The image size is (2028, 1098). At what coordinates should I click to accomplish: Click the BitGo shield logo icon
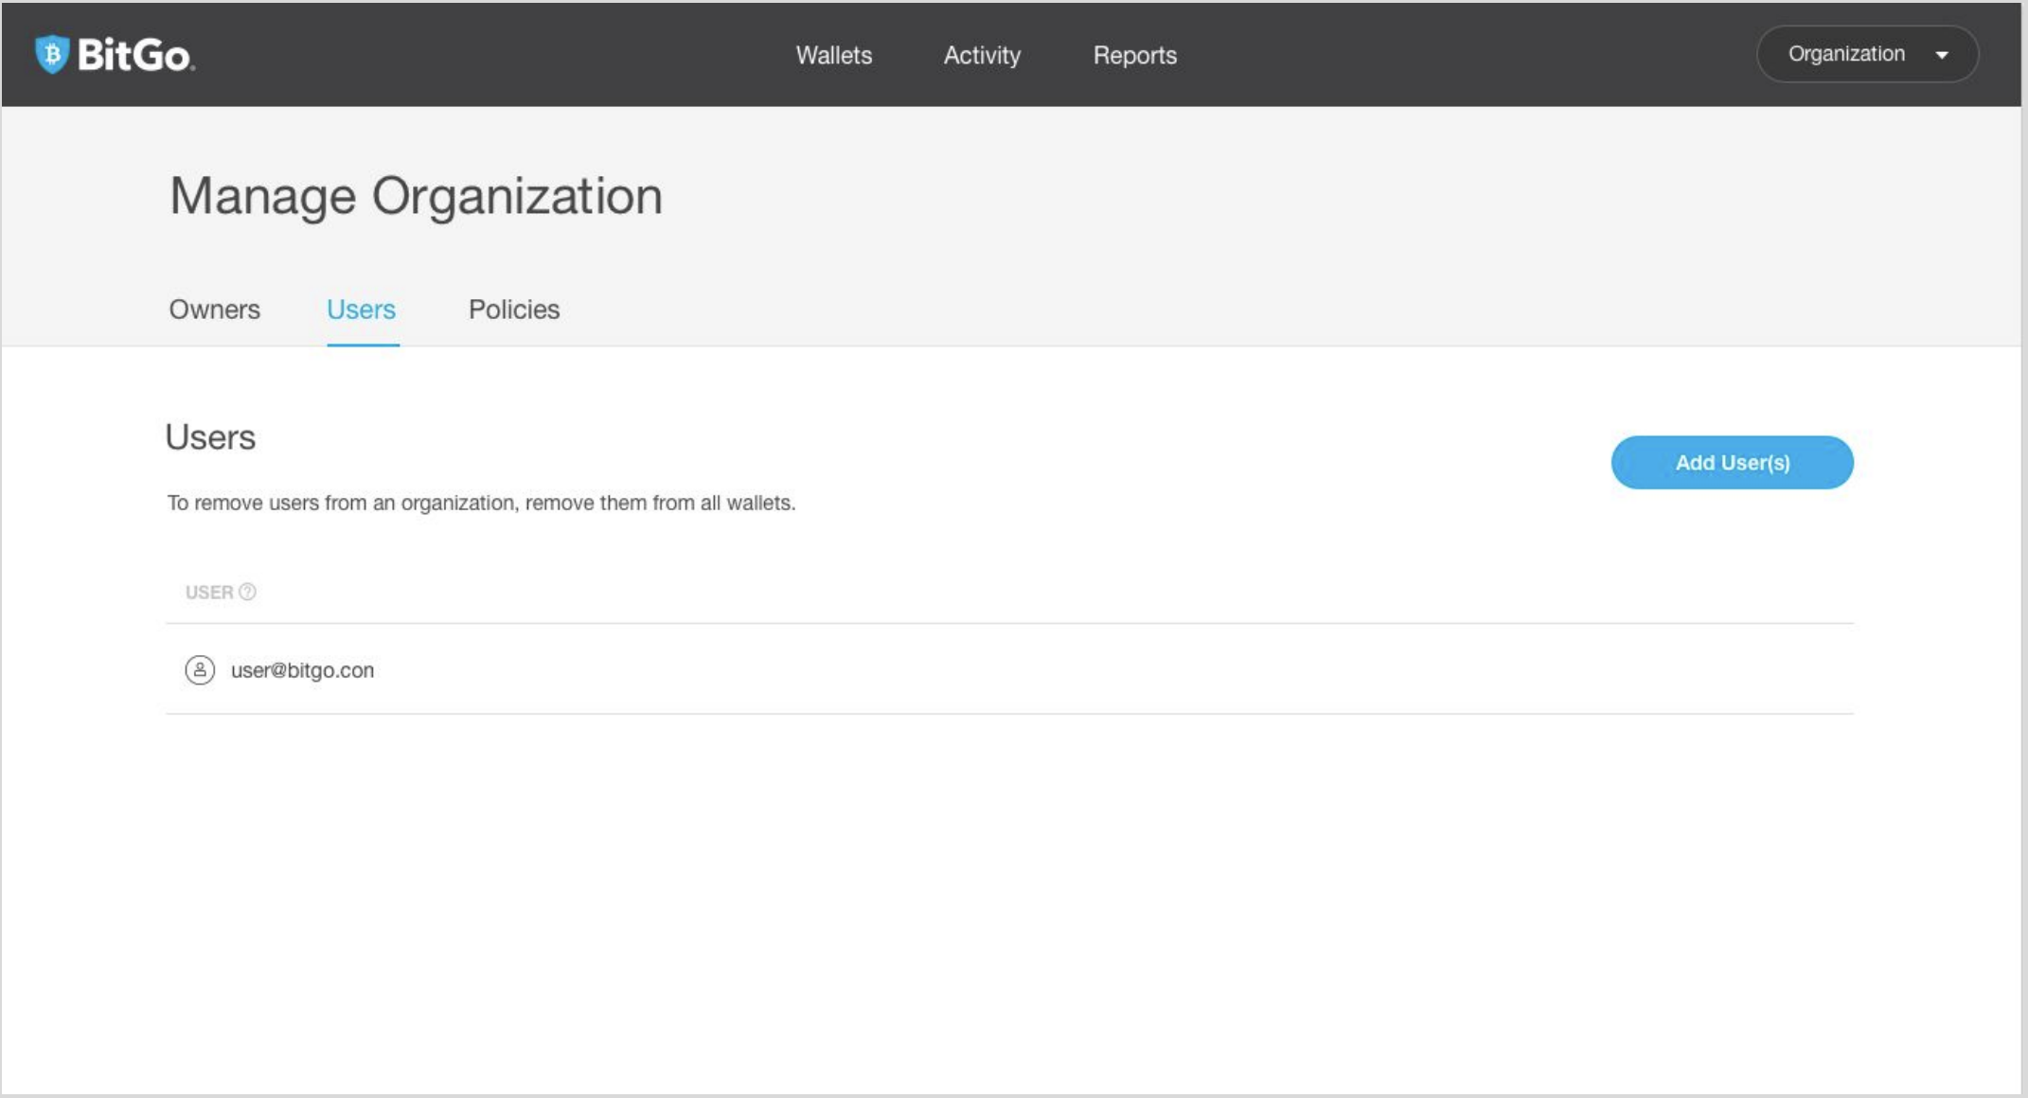click(x=52, y=54)
